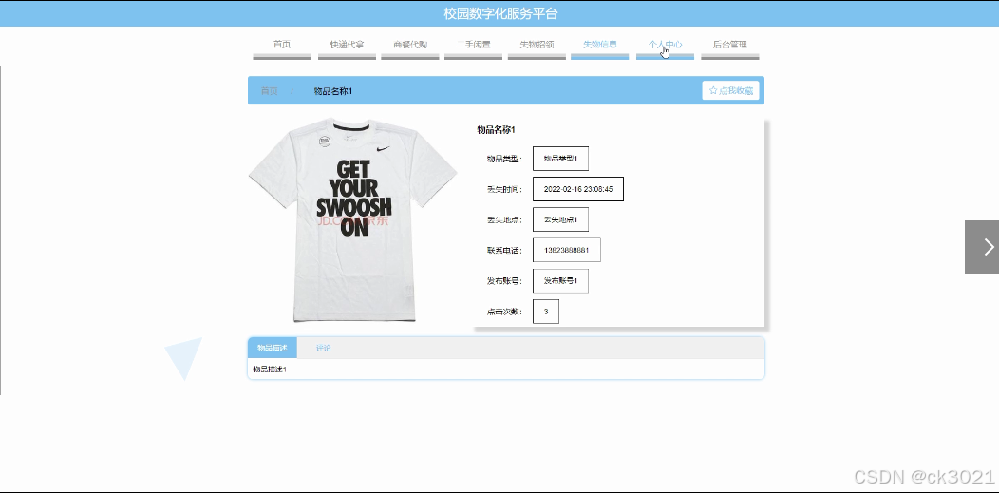The height and width of the screenshot is (493, 999).
Task: Click the phone number 13823888881
Action: pos(566,251)
